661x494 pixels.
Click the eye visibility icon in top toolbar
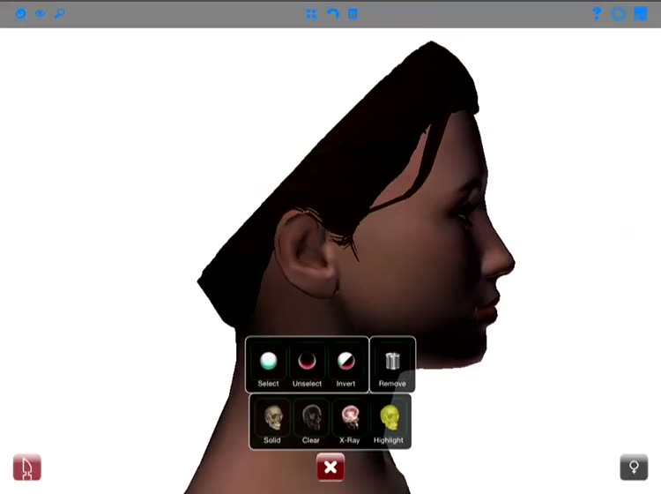pos(41,13)
